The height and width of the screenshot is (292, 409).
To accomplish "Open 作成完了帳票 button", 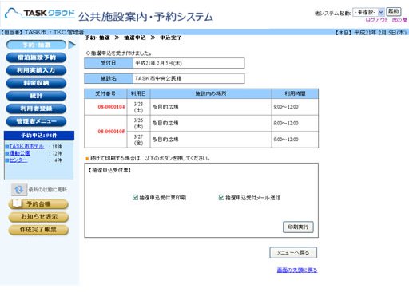I will coord(38,230).
